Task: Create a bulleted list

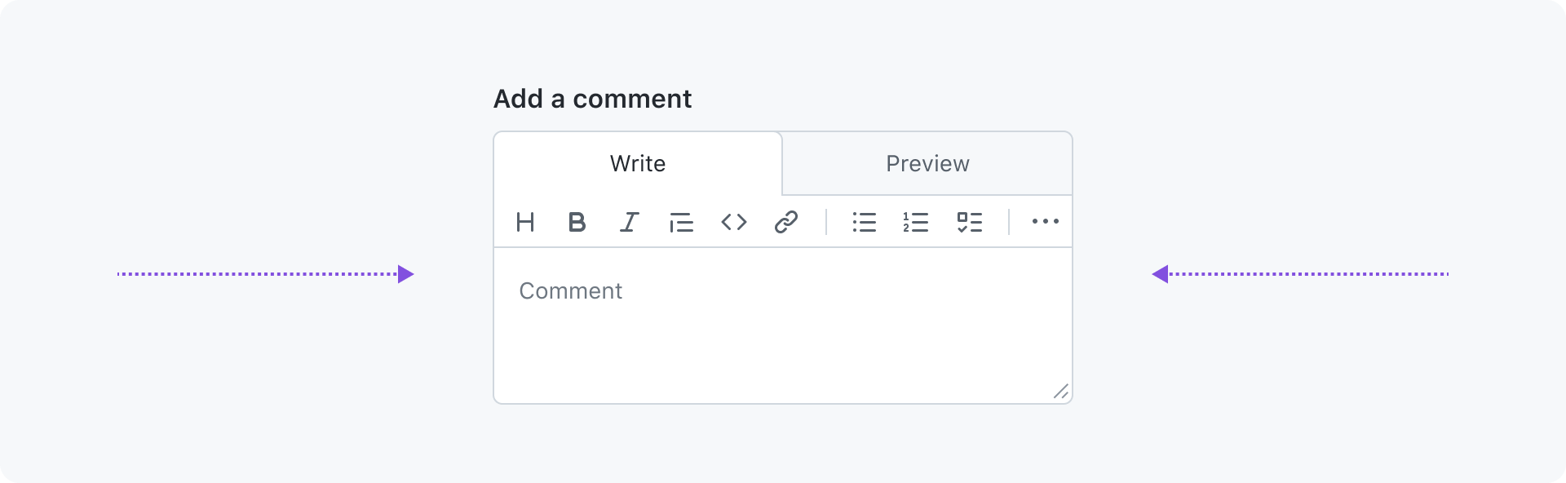Action: pyautogui.click(x=864, y=222)
